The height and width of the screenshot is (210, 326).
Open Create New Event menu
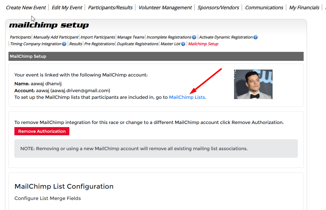26,8
